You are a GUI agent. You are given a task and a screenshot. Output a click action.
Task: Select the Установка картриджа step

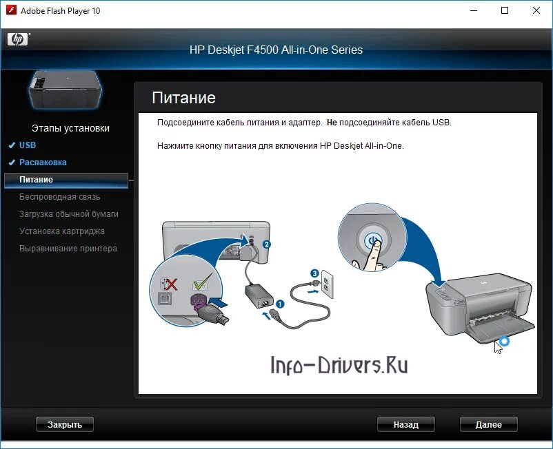pos(62,231)
